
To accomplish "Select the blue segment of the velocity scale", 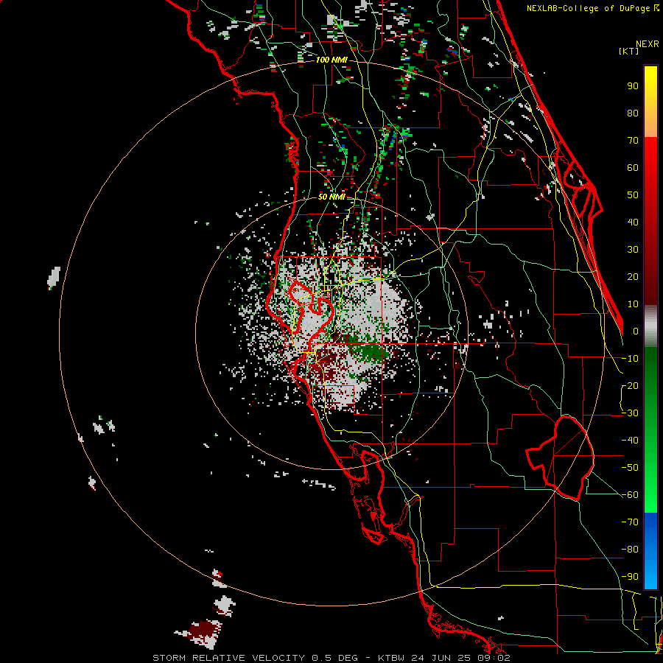I will pyautogui.click(x=650, y=551).
